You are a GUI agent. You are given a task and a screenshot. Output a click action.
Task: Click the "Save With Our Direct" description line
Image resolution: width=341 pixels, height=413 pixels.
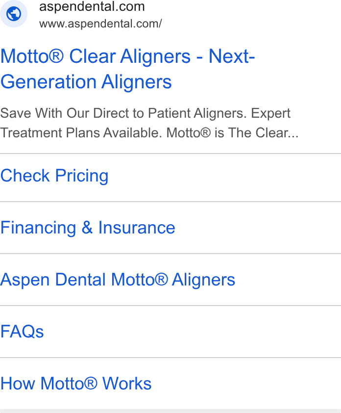[x=145, y=113]
